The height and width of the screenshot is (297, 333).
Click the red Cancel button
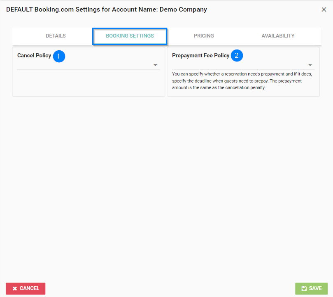point(26,288)
